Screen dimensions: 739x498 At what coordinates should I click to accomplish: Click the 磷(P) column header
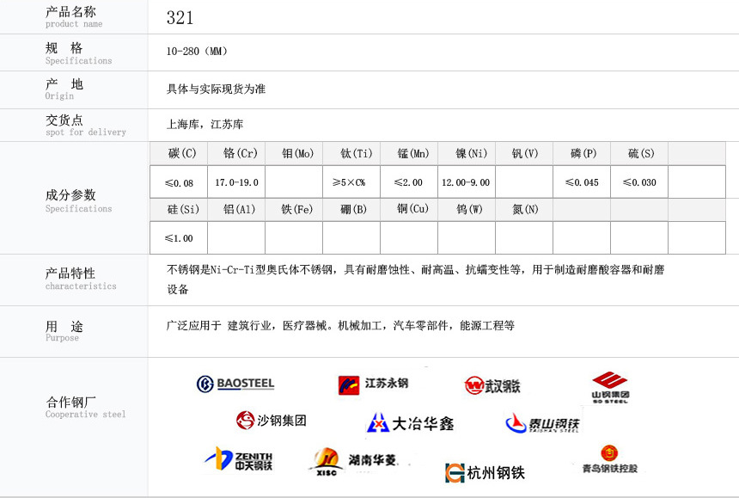coord(582,153)
